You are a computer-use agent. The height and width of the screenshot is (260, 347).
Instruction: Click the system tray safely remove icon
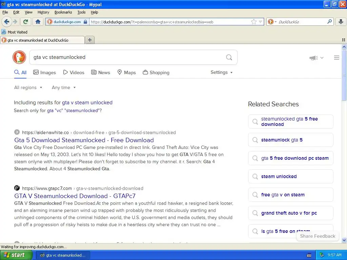point(322,255)
